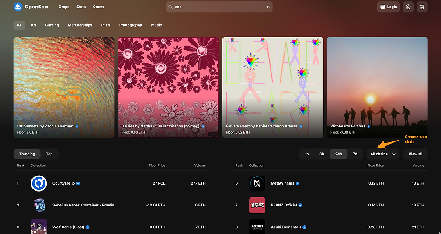Click the BEANZ Official collection logo
This screenshot has width=441, height=234.
click(x=257, y=205)
